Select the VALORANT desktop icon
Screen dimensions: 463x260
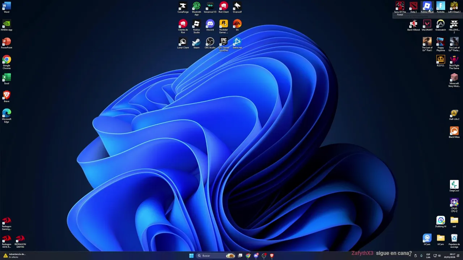427,26
